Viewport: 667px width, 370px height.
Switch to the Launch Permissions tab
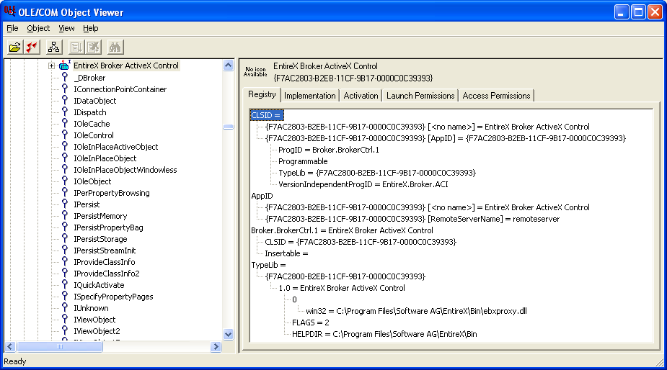[420, 96]
